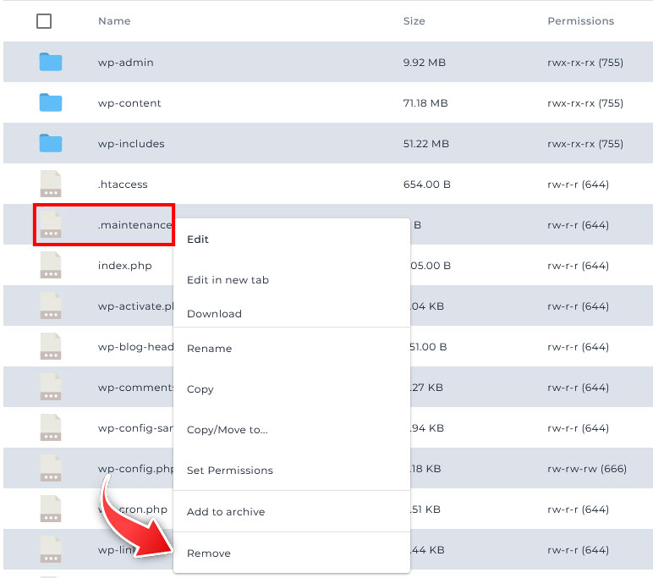Click the wp-admin folder name
Viewport: 653px width, 578px height.
point(126,63)
